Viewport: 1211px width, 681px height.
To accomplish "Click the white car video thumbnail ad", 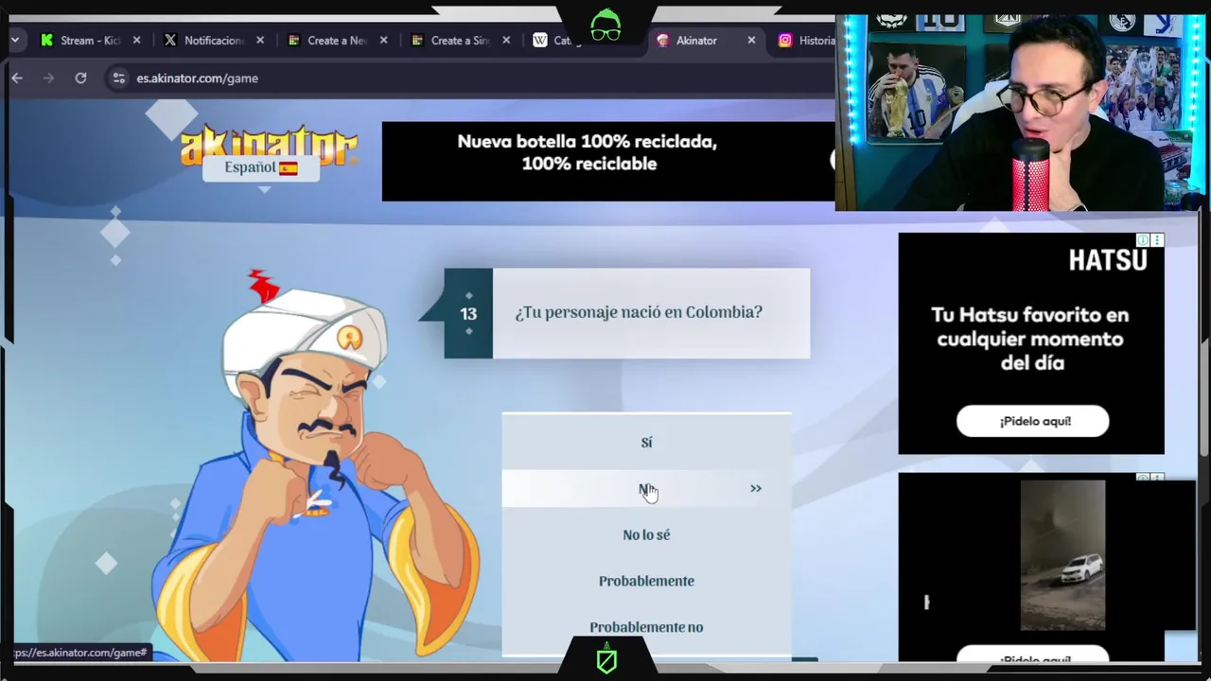I will (1062, 555).
